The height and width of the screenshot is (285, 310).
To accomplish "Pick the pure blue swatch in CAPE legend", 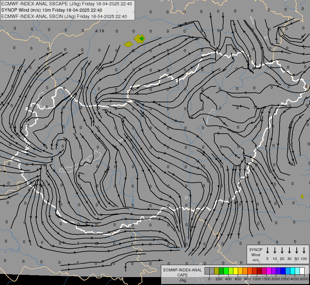I will coord(283,271).
